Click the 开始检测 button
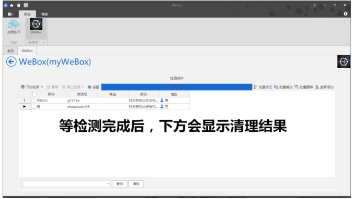Viewport: 352px width, 199px height. (x=30, y=87)
